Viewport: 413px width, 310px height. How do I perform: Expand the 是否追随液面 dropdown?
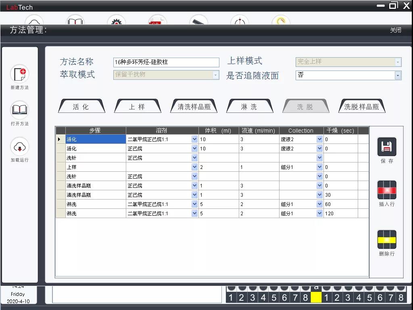tap(398, 75)
